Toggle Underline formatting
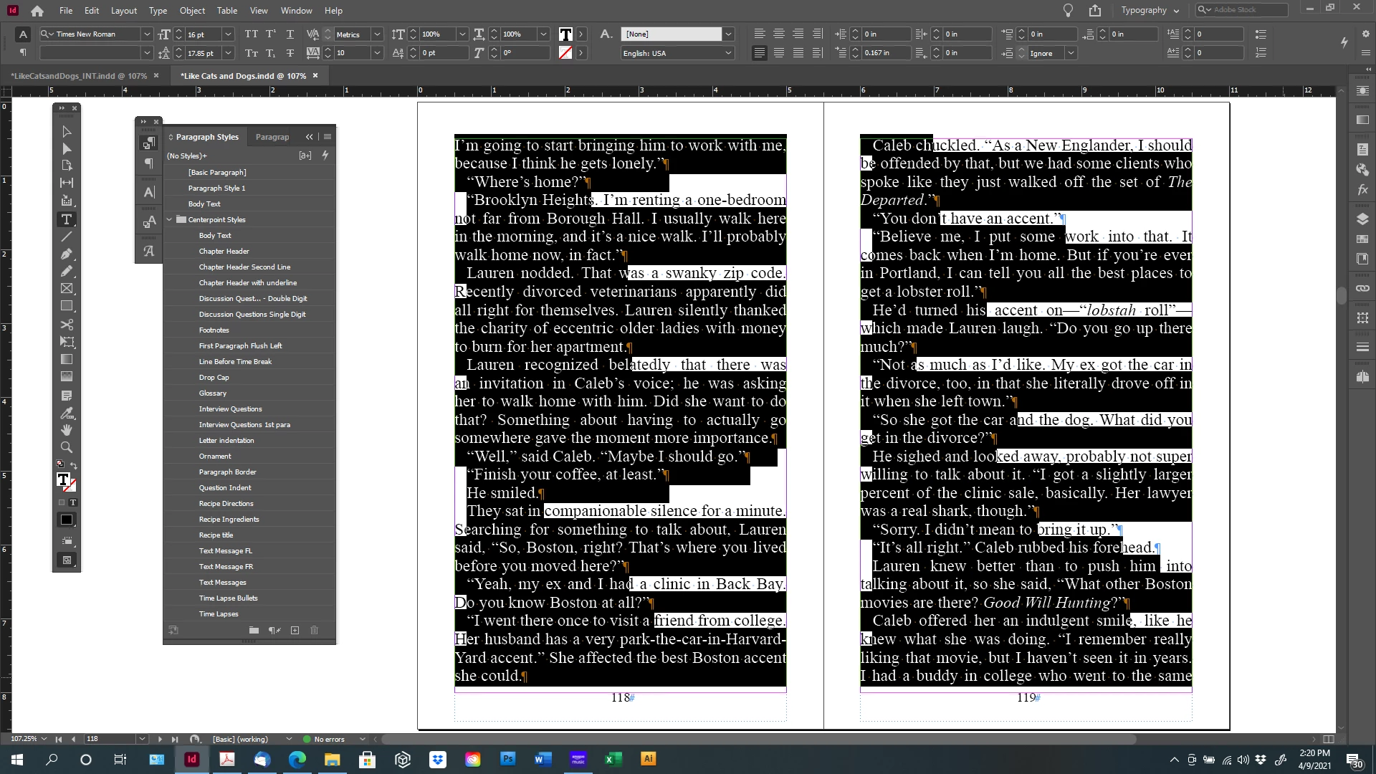 pyautogui.click(x=290, y=34)
